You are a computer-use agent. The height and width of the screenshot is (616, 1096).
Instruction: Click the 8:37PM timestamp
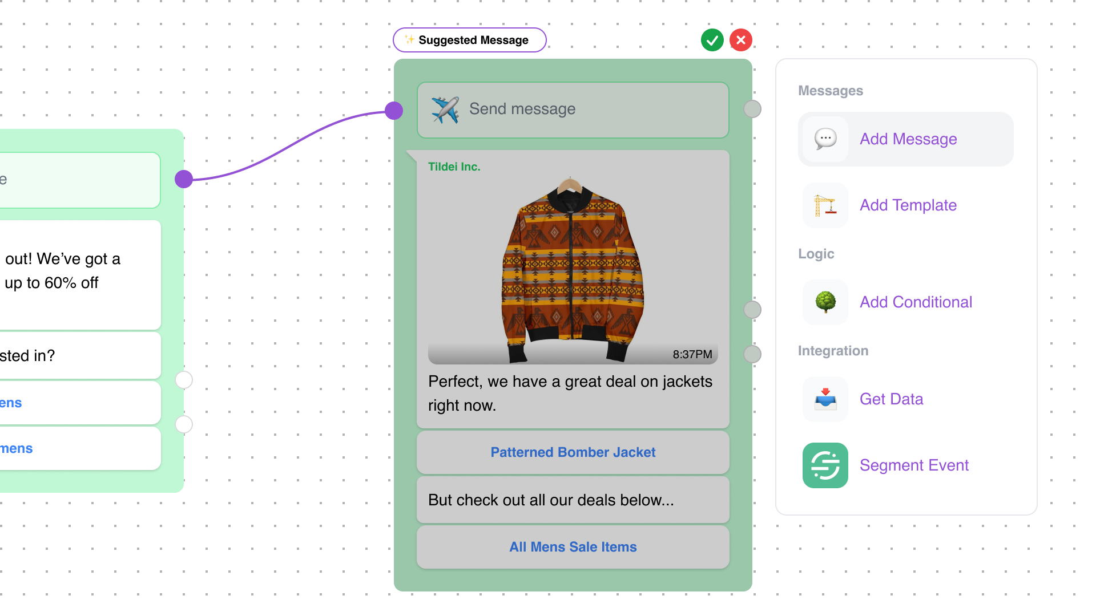pyautogui.click(x=692, y=354)
